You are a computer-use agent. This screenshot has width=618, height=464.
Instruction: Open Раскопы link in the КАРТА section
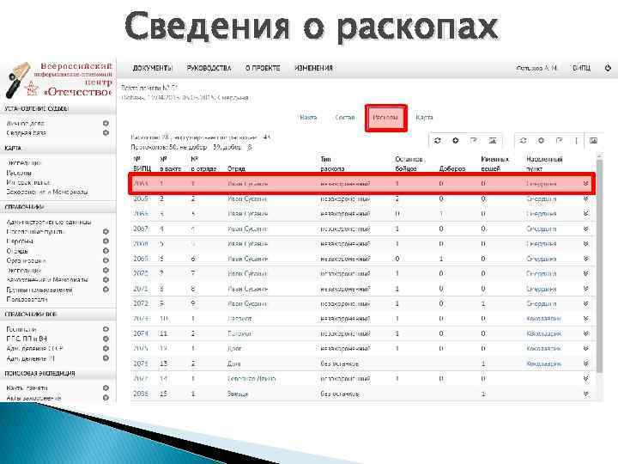click(19, 173)
